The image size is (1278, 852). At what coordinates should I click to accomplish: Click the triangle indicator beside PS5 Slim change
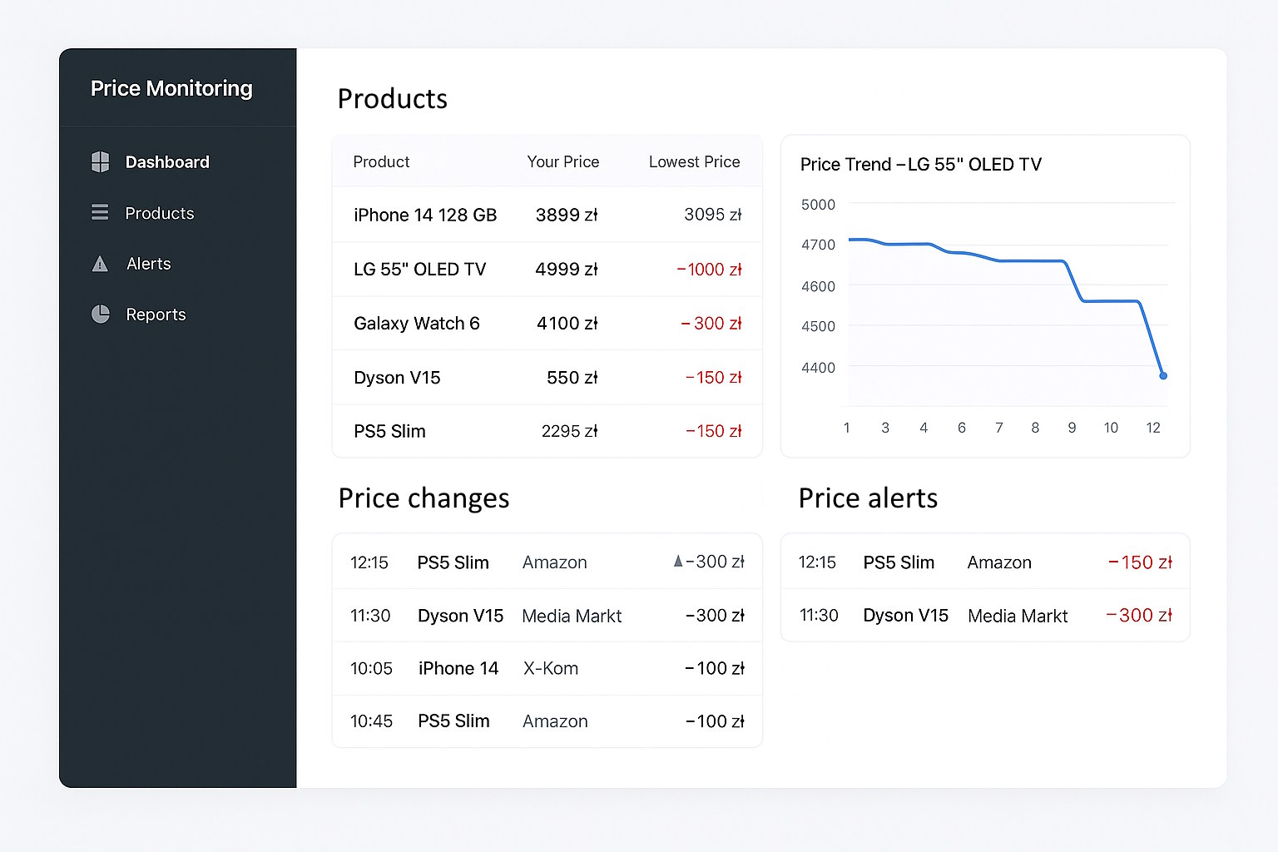678,562
